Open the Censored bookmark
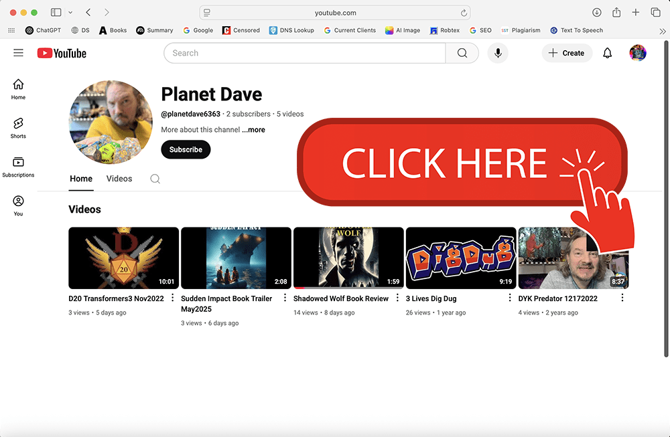This screenshot has width=670, height=437. (241, 30)
